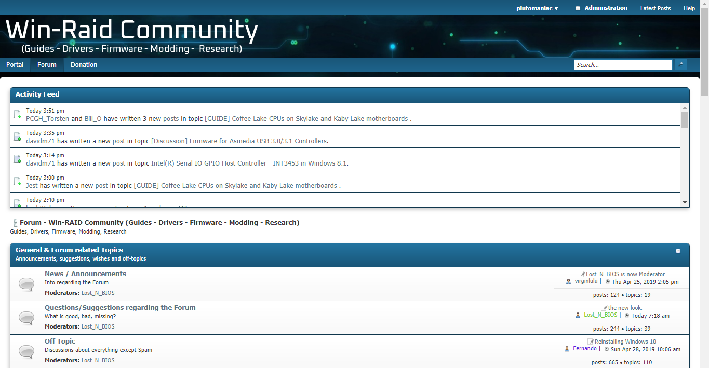The width and height of the screenshot is (709, 368).
Task: Click user icon beside Fernando
Action: (x=567, y=349)
